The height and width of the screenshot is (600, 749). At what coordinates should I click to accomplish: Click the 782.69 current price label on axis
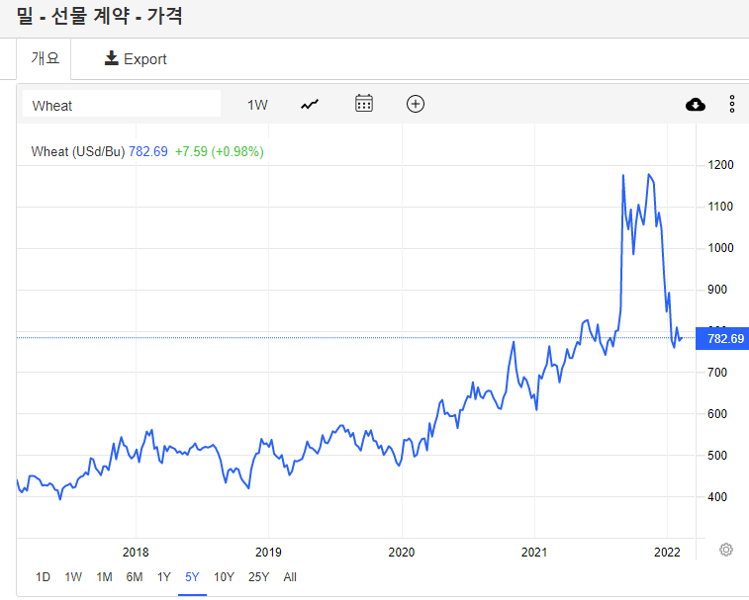pos(722,338)
